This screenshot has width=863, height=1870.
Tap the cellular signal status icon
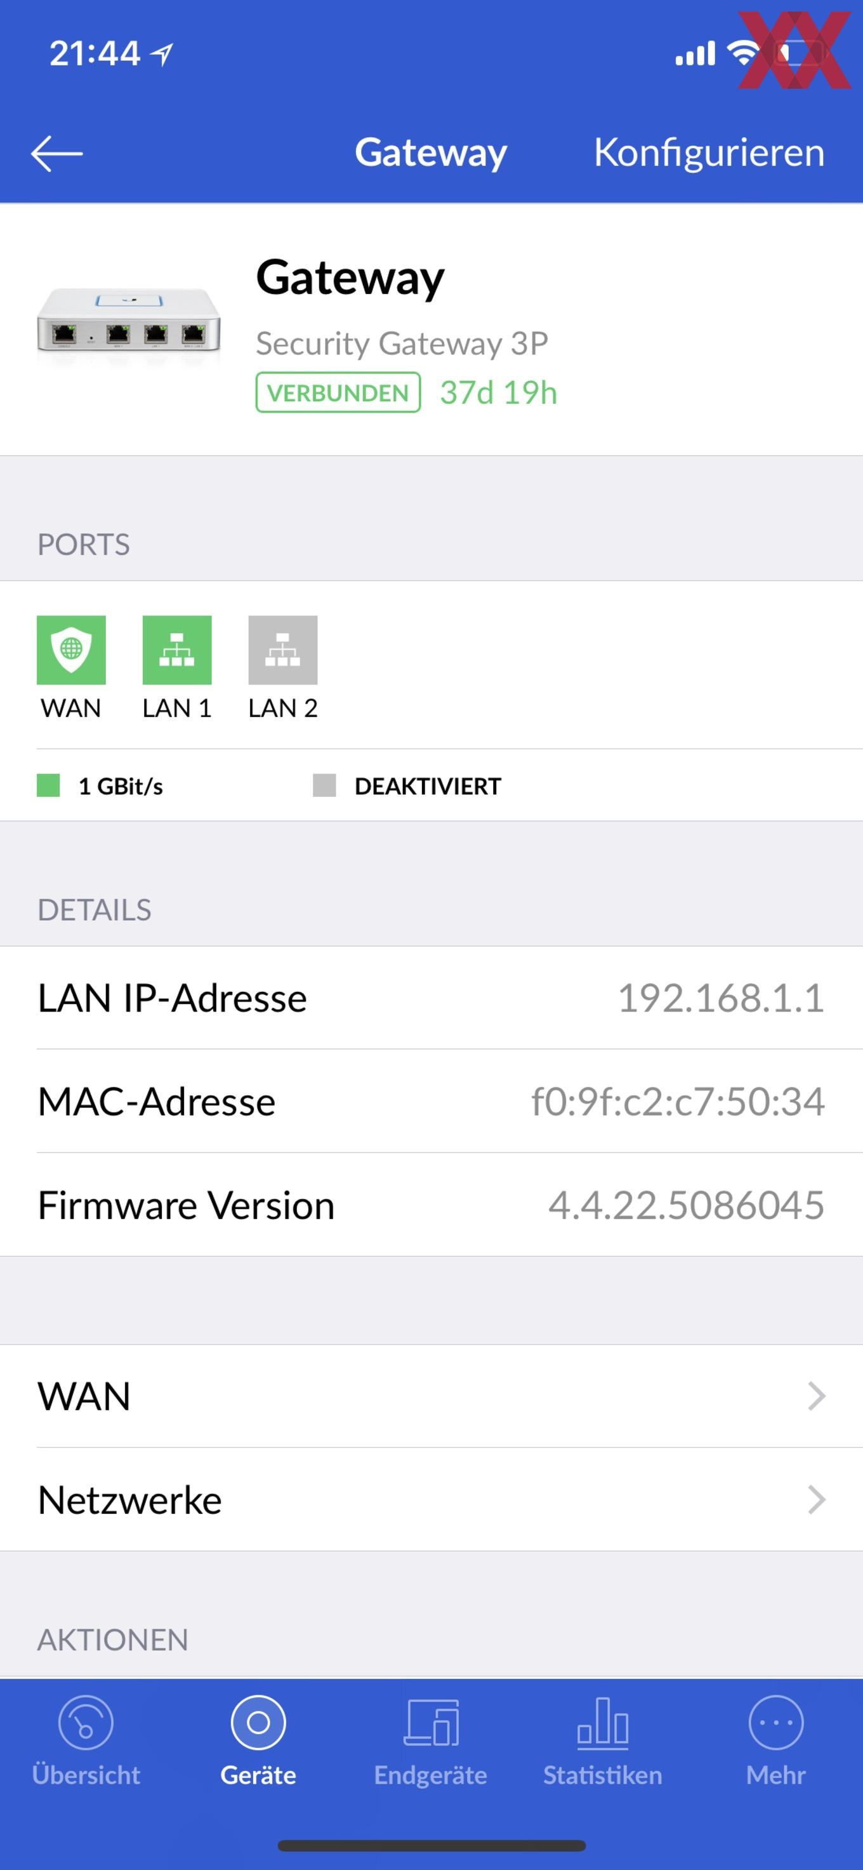pos(695,53)
